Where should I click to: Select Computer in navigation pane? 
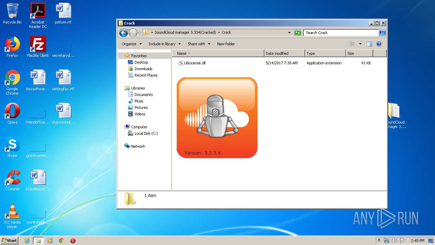[139, 127]
